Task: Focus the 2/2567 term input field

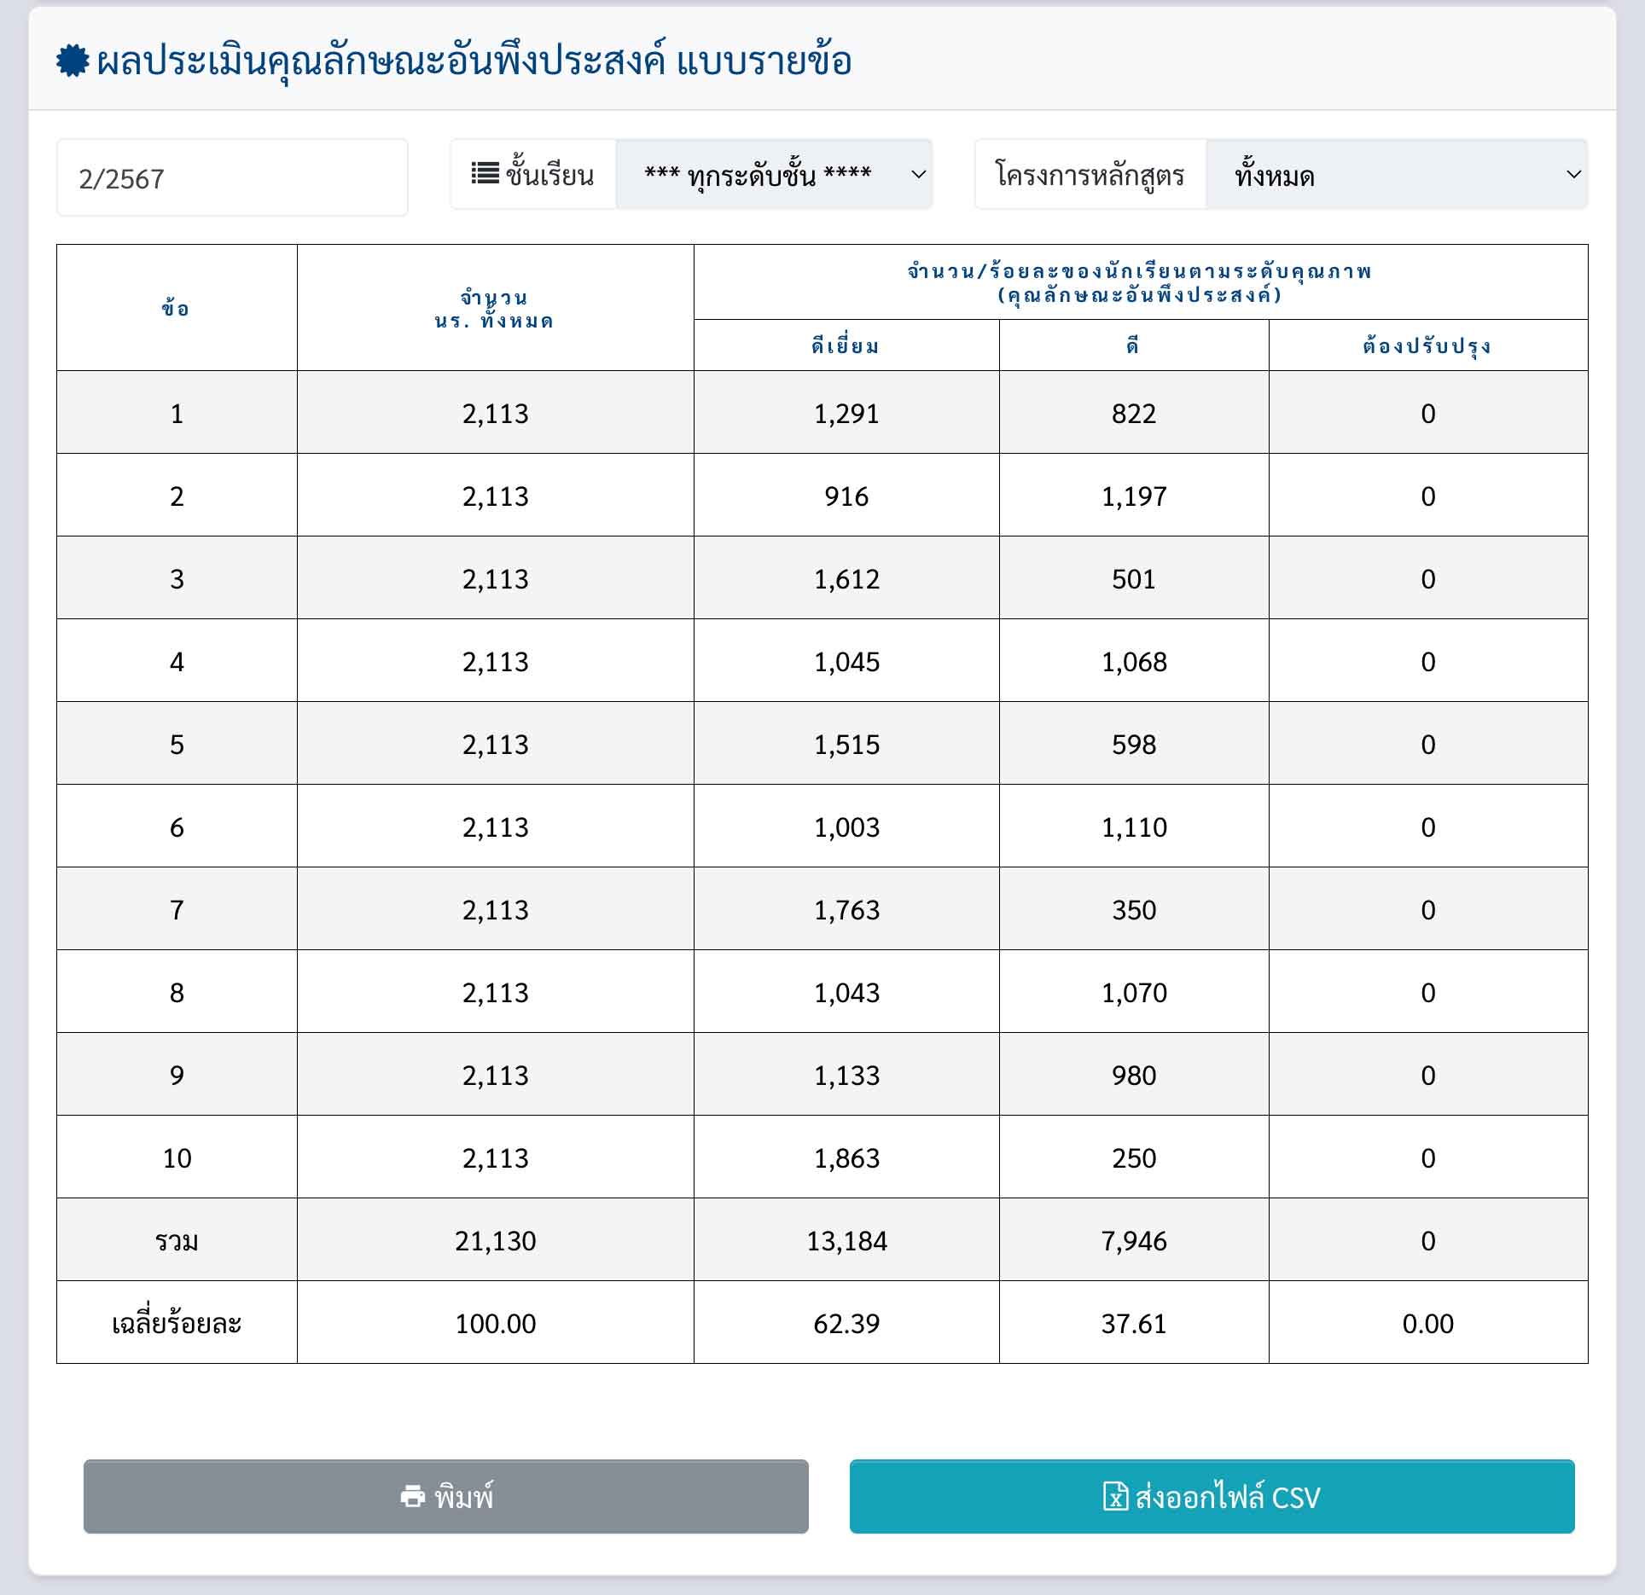Action: coord(232,178)
